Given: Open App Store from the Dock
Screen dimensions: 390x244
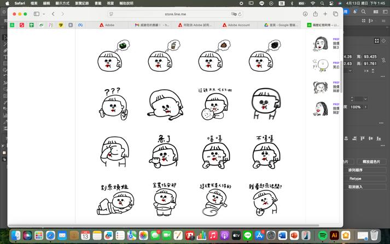Looking at the screenshot, I should coord(259,235).
